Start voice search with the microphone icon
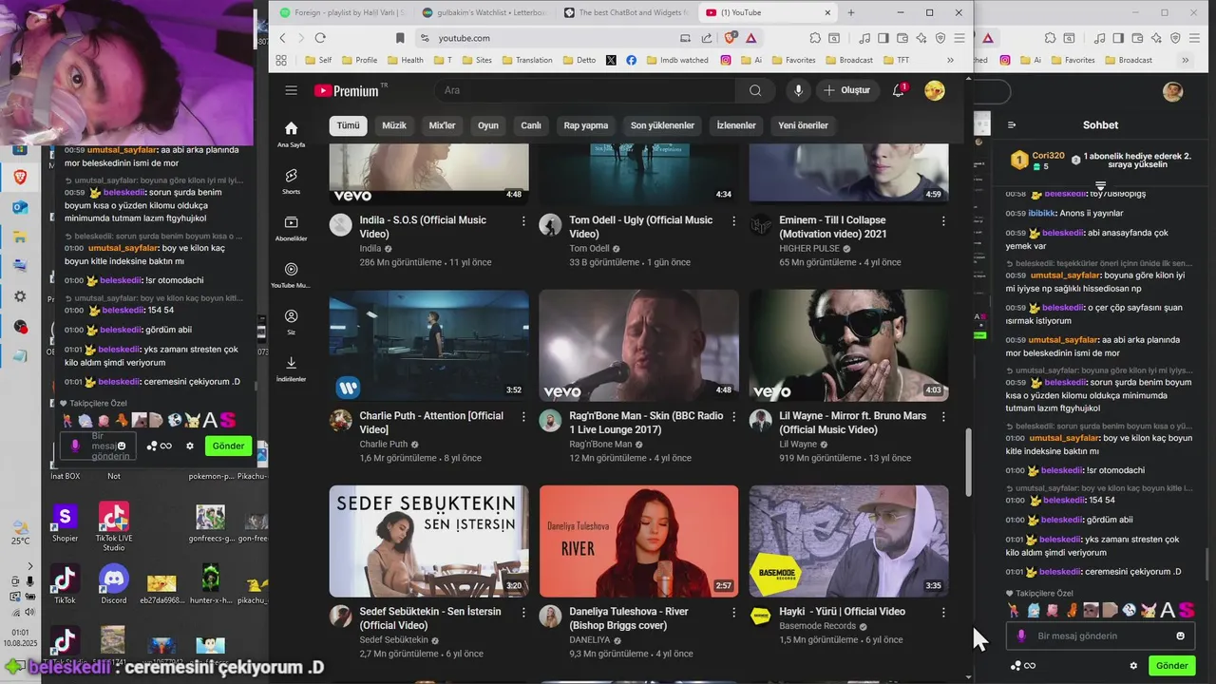The width and height of the screenshot is (1216, 684). (x=798, y=90)
